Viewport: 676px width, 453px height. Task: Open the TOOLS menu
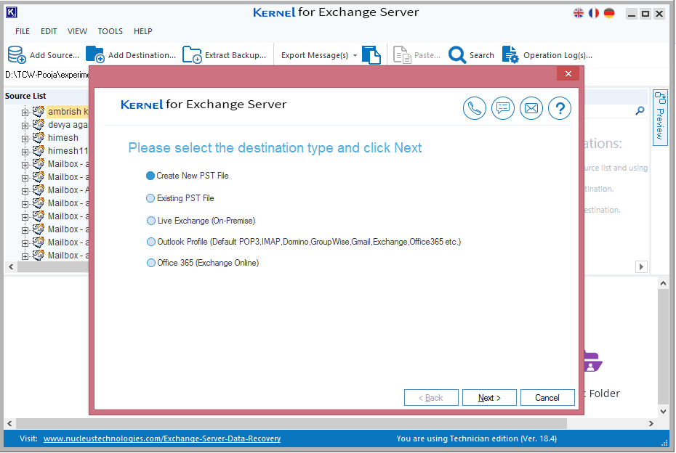[110, 31]
